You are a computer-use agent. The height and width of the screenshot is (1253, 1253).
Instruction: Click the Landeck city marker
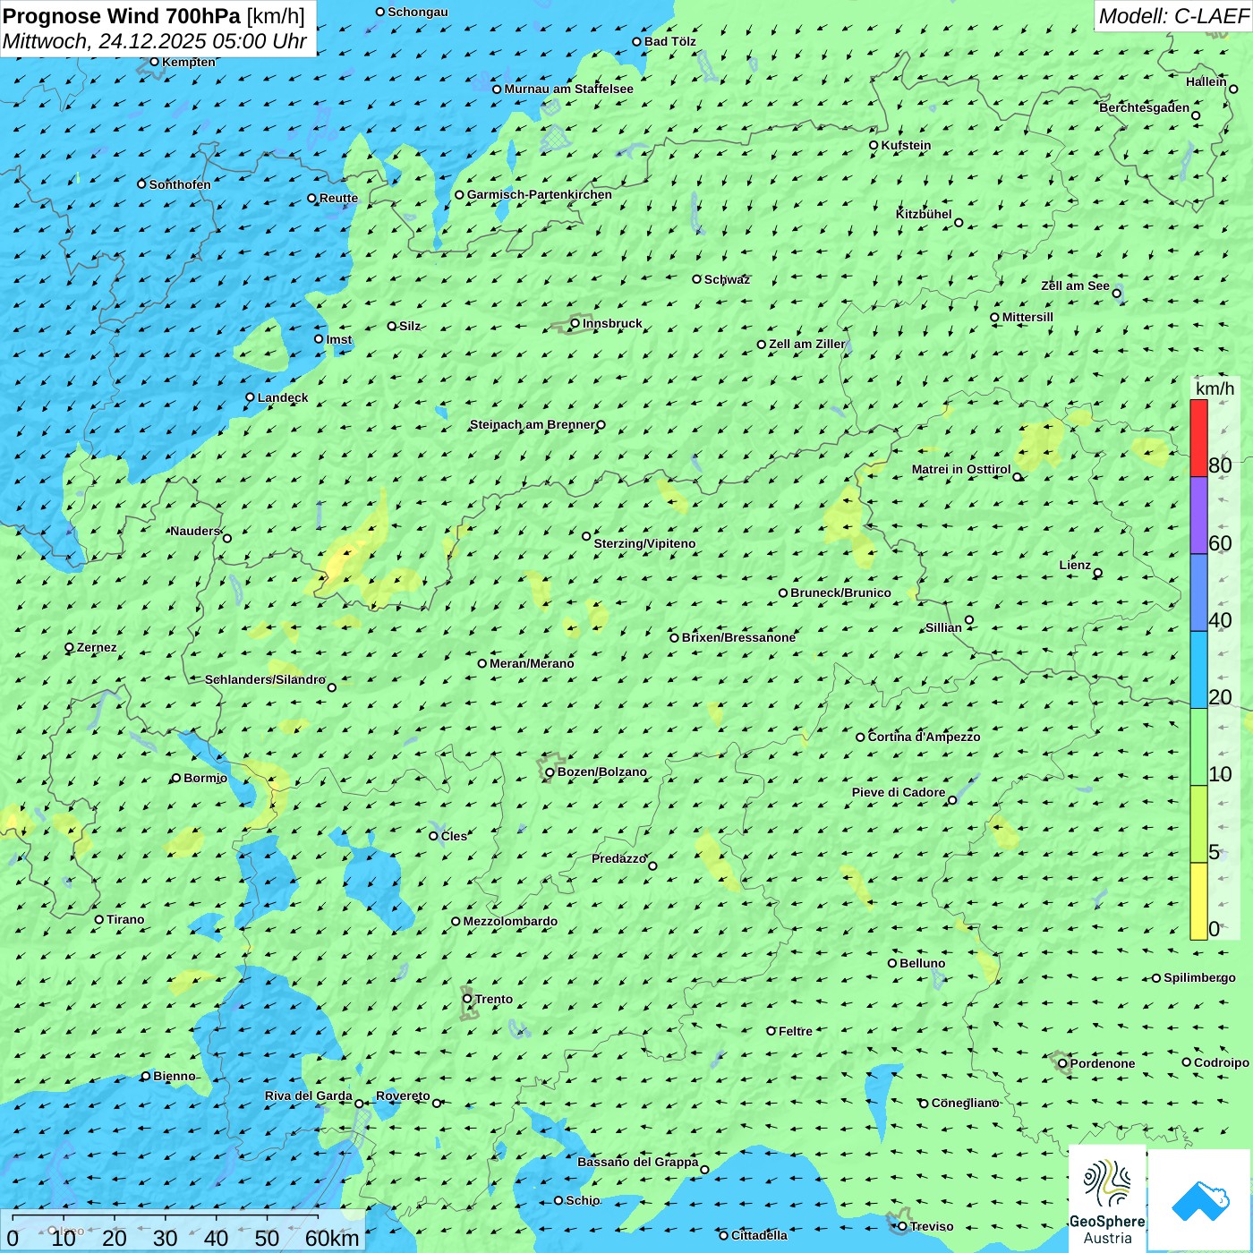[250, 397]
